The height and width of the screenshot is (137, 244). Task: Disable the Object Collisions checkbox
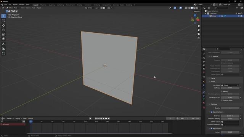212,112
